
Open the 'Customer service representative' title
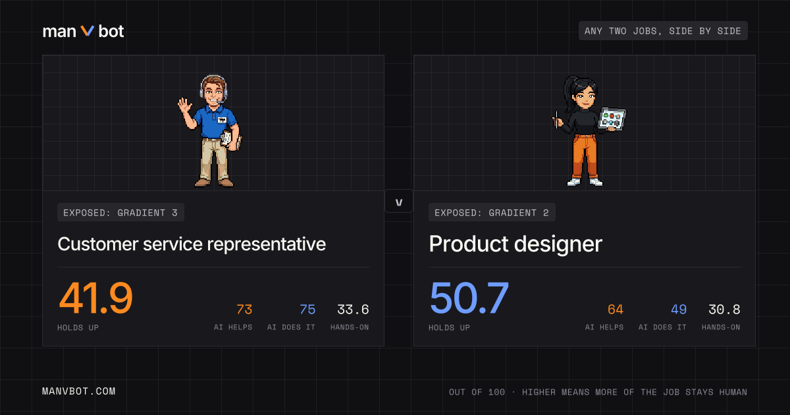pyautogui.click(x=192, y=244)
